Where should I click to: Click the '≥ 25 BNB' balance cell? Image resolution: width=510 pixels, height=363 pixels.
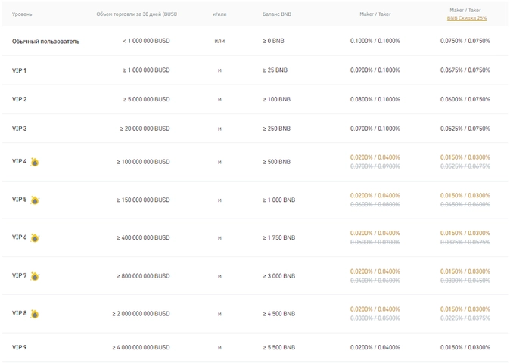pos(275,70)
